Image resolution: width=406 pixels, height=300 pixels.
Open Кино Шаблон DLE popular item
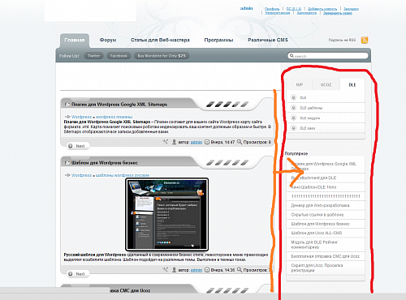point(313,187)
